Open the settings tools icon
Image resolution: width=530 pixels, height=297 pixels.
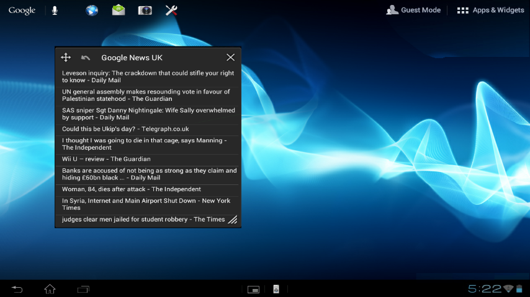click(172, 11)
